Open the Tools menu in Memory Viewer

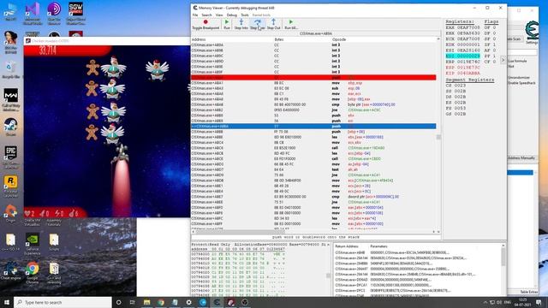pos(245,15)
